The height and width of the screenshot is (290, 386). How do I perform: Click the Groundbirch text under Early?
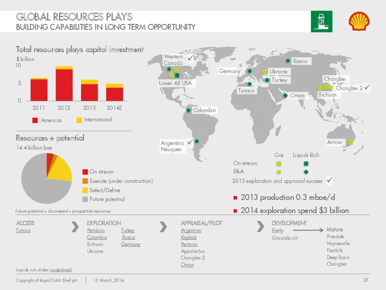click(285, 238)
